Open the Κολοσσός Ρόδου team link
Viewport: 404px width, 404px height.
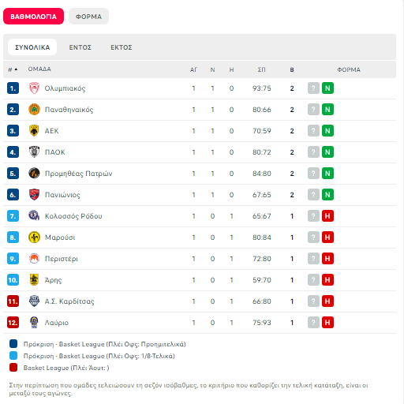click(73, 216)
